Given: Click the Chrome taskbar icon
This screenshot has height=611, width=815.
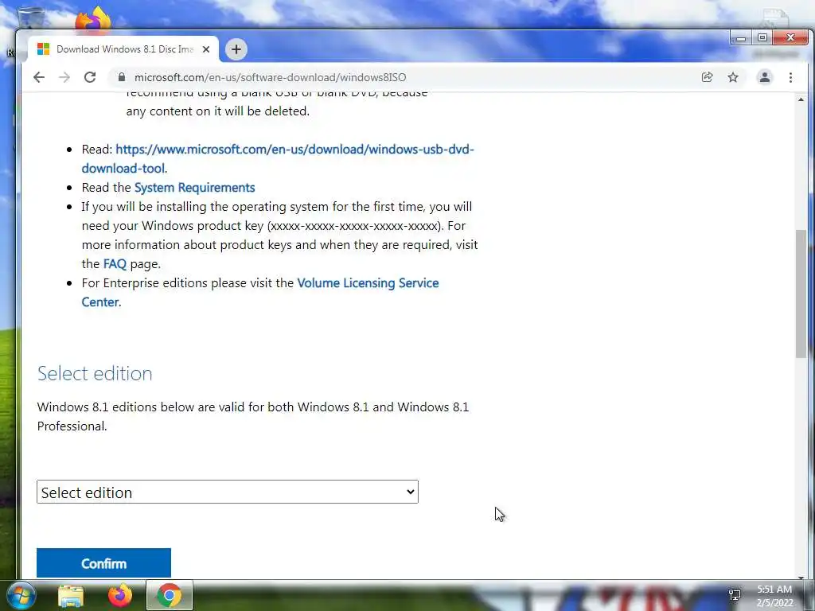Looking at the screenshot, I should (x=170, y=595).
